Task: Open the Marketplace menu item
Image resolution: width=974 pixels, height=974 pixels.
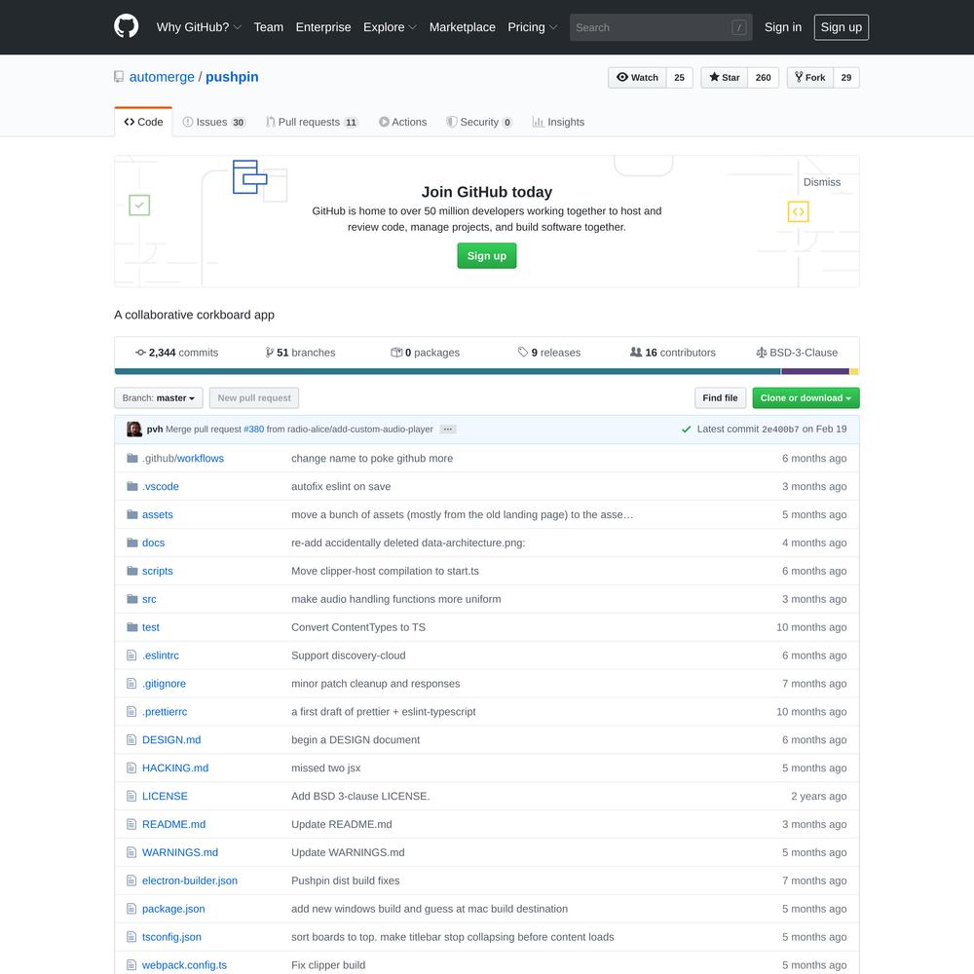Action: click(462, 27)
